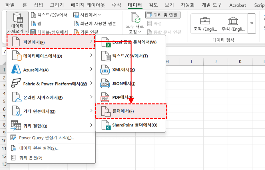Click the PDF file icon in submenu
This screenshot has width=265, height=170.
pyautogui.click(x=105, y=97)
